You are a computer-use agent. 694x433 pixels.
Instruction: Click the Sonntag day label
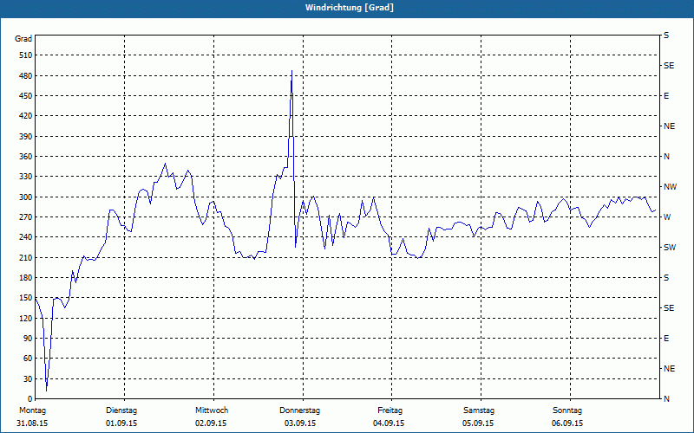click(x=567, y=410)
